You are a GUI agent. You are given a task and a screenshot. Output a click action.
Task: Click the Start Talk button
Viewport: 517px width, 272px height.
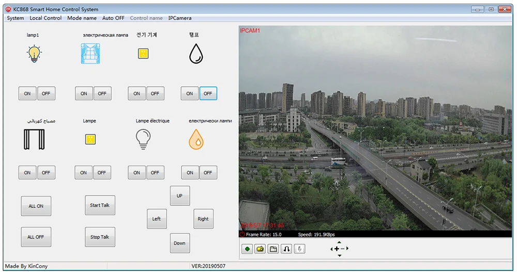coord(100,205)
